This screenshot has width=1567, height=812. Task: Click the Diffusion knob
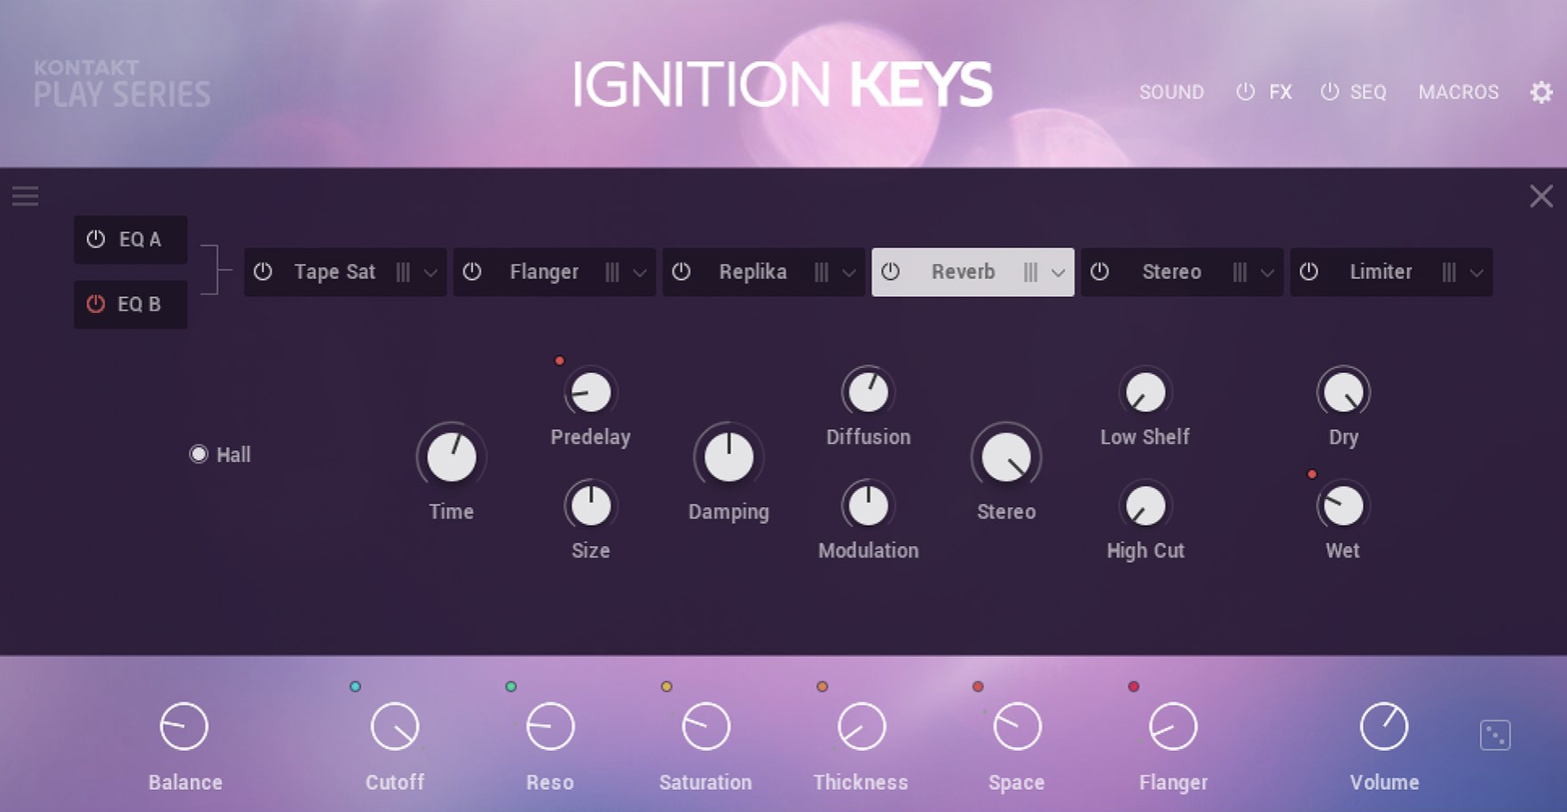coord(869,392)
